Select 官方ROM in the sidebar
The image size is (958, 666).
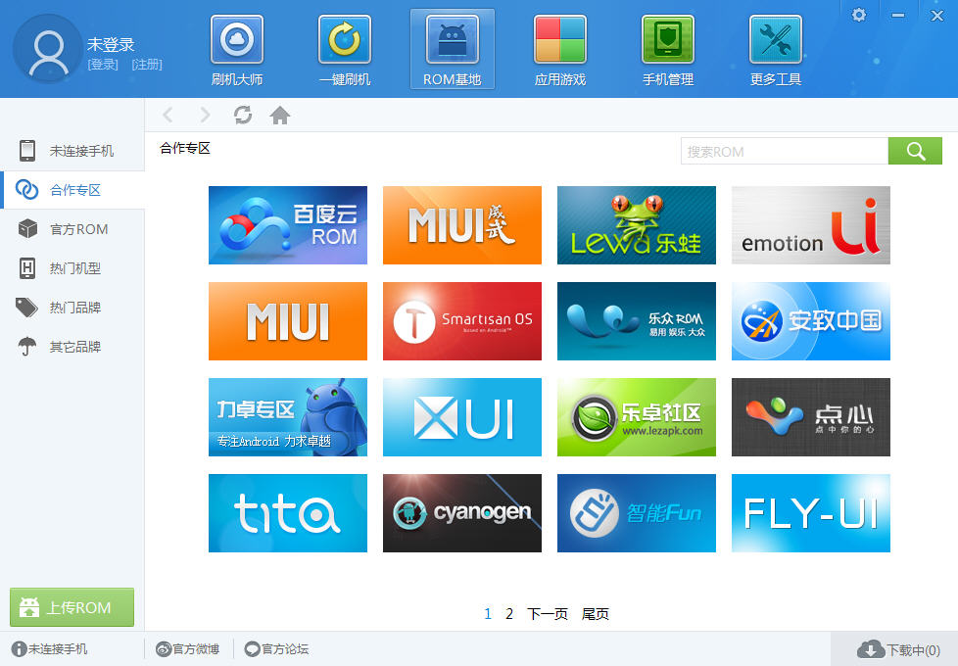78,229
